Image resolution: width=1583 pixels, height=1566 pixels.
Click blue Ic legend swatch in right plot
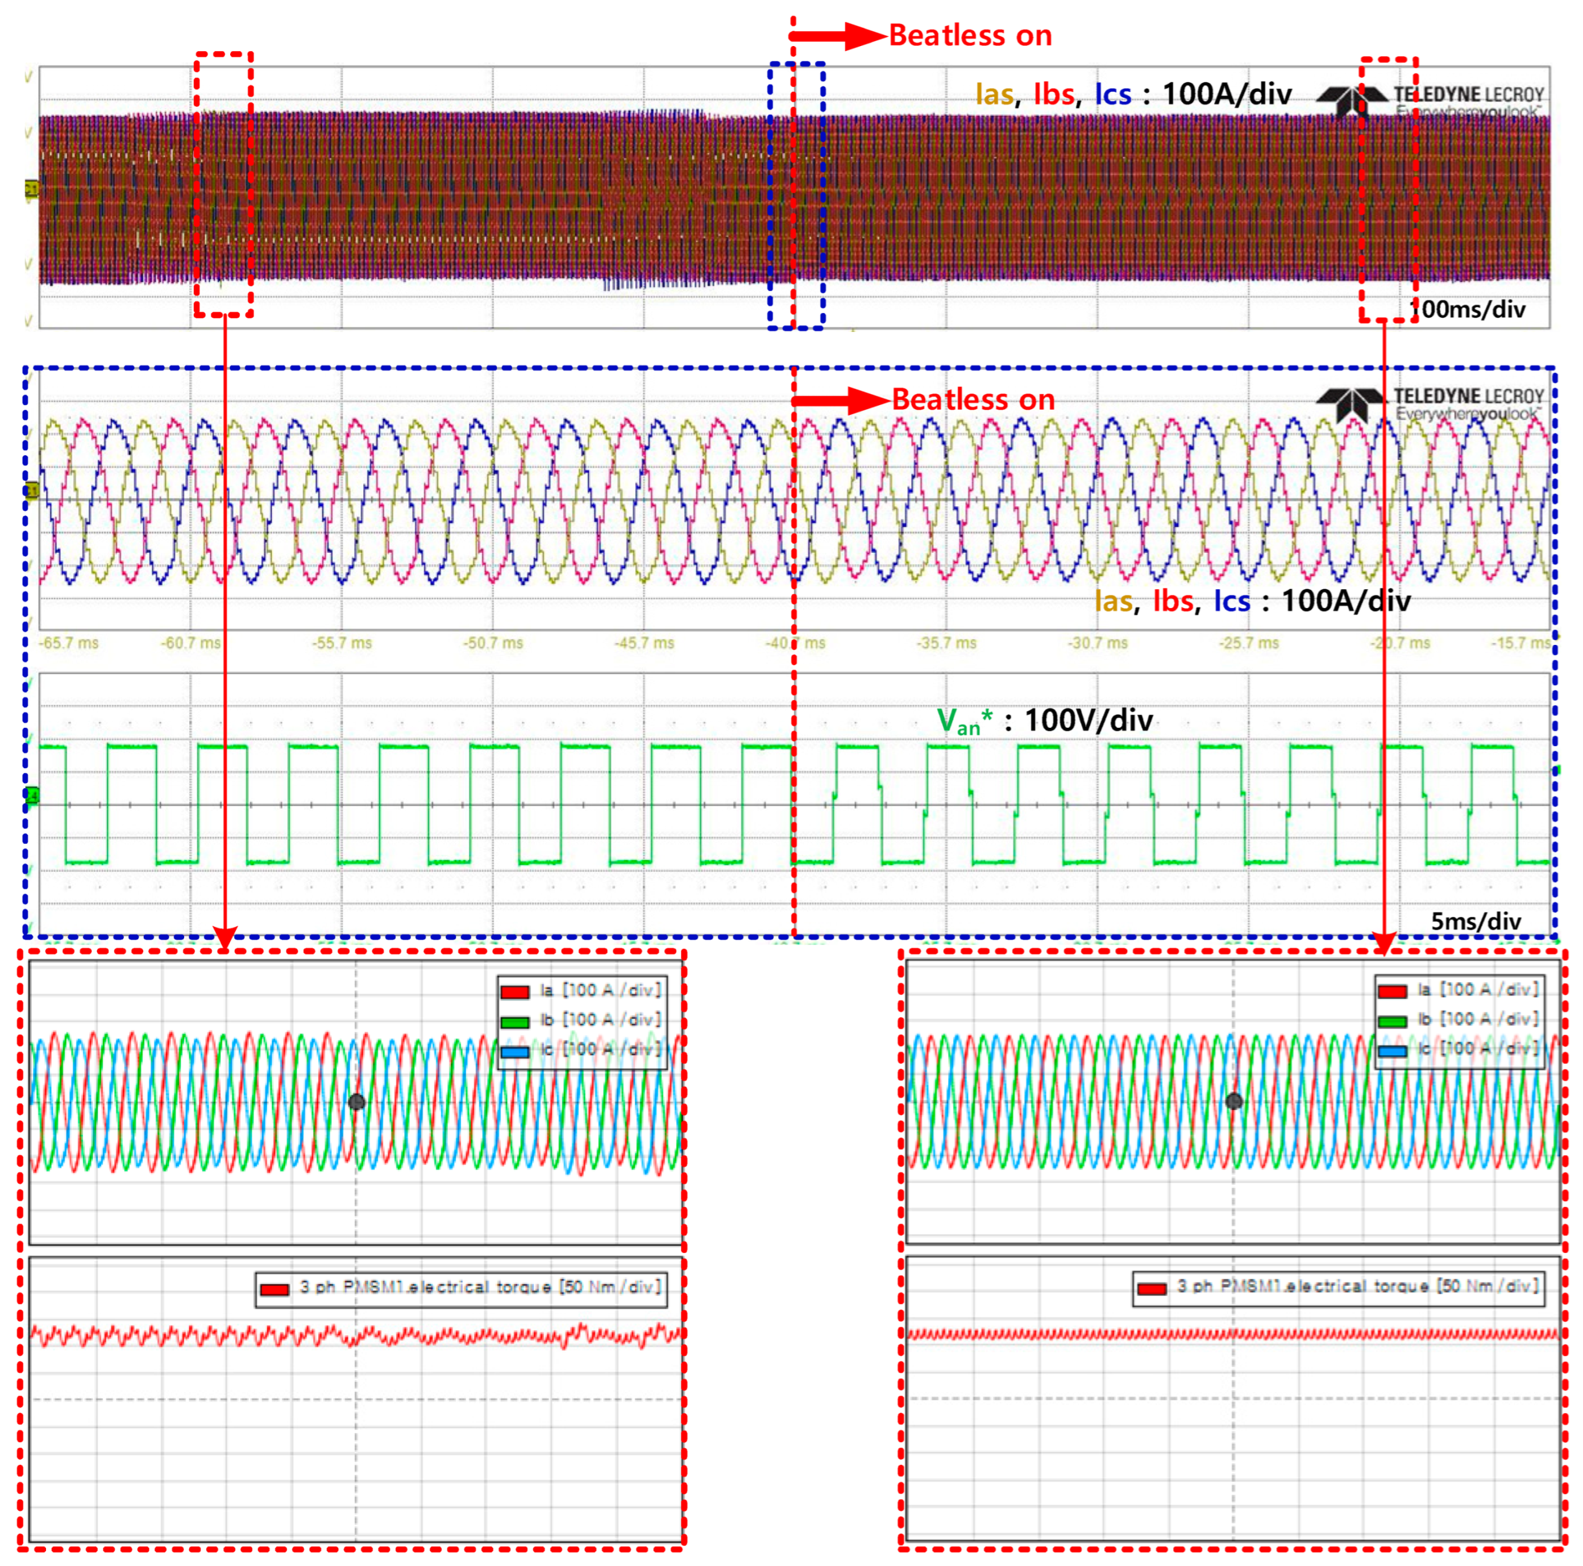click(x=1392, y=1050)
